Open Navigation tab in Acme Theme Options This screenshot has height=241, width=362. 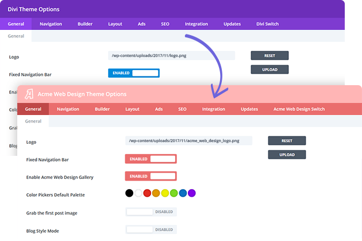pos(68,109)
